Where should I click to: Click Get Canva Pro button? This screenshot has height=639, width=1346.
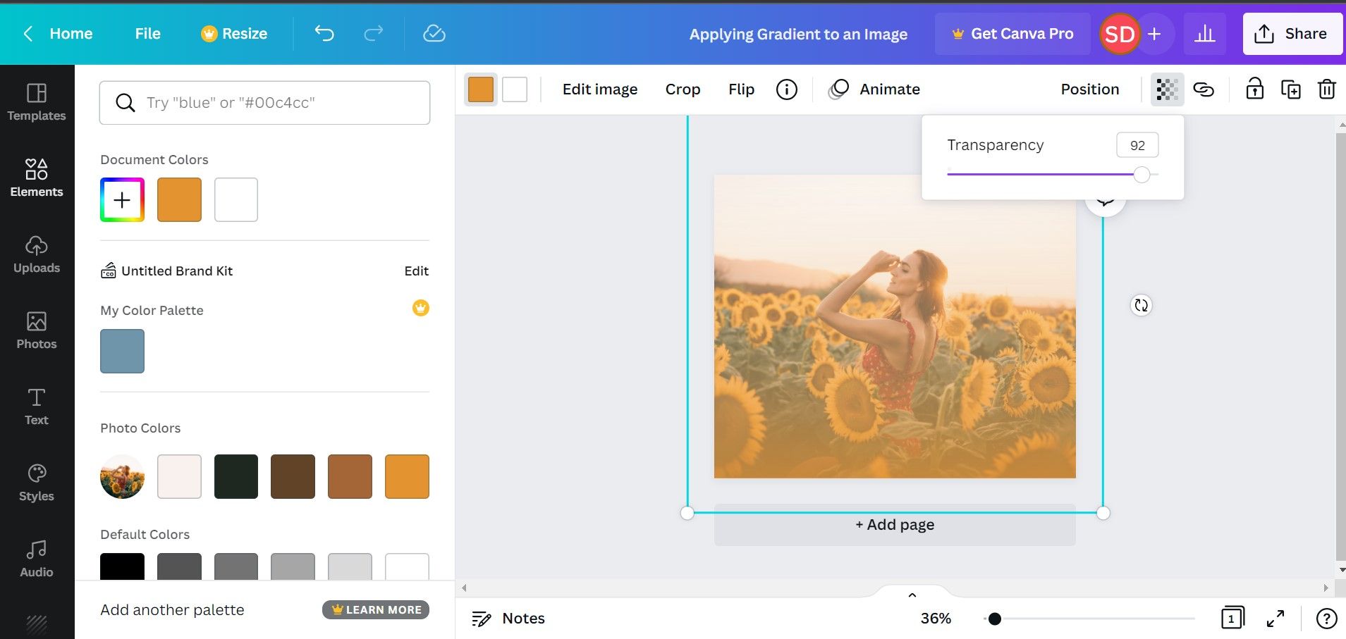(x=1012, y=34)
